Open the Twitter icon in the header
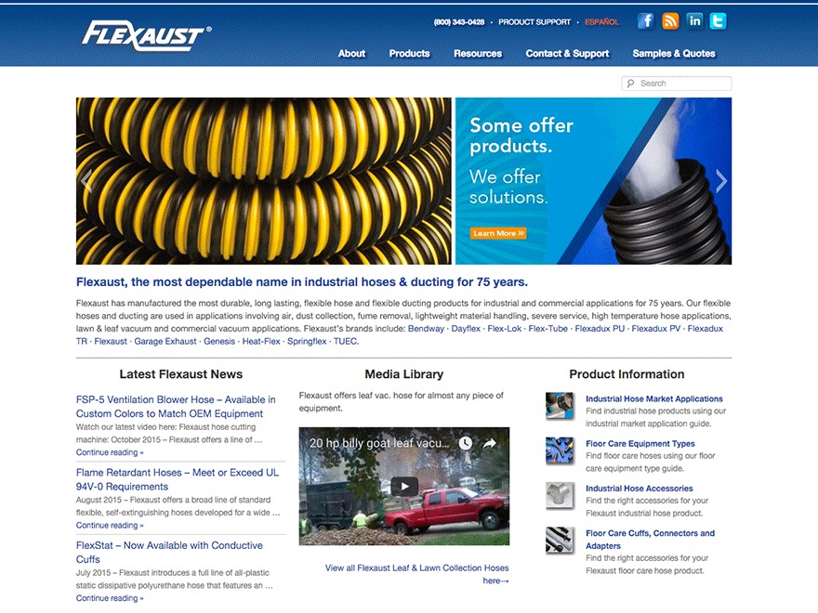This screenshot has height=613, width=818. point(719,21)
